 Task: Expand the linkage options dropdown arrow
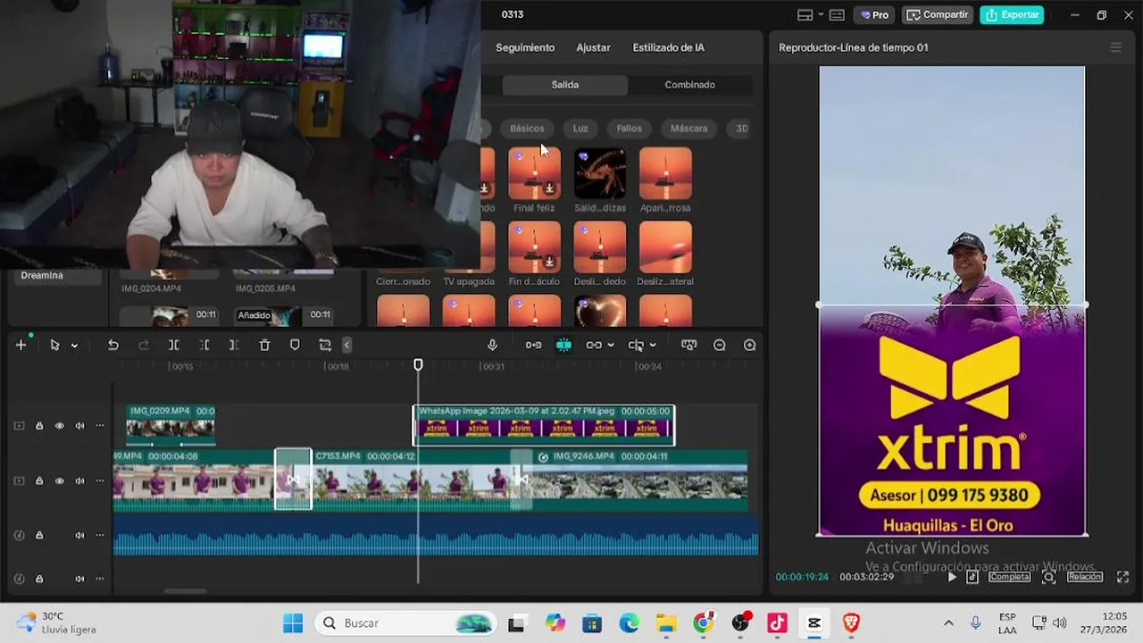[610, 346]
